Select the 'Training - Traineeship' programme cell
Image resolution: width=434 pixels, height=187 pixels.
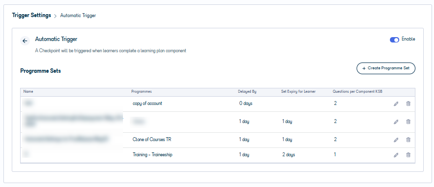point(152,155)
